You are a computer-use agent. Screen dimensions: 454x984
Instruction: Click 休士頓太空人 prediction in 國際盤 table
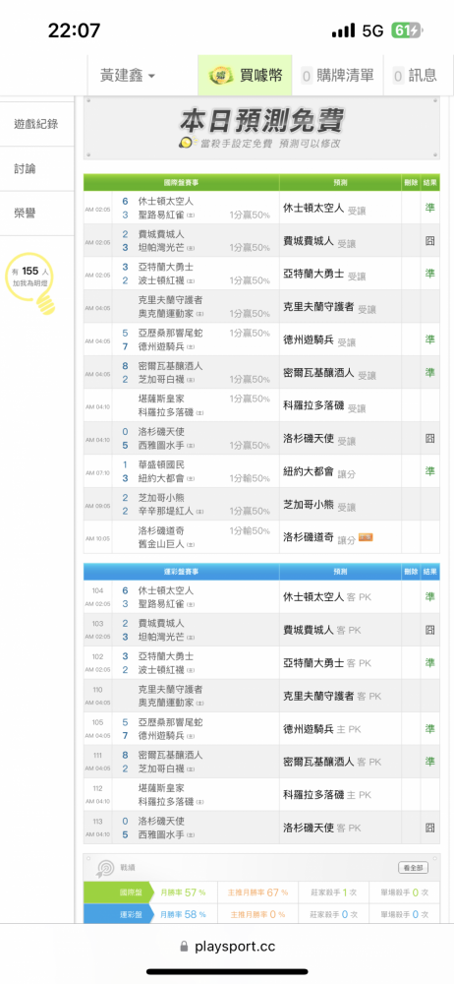[x=313, y=208]
